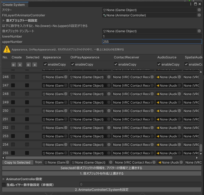The image size is (204, 195).
Task: Open ContactReceiver object picker in row 248
Action: pos(152,94)
